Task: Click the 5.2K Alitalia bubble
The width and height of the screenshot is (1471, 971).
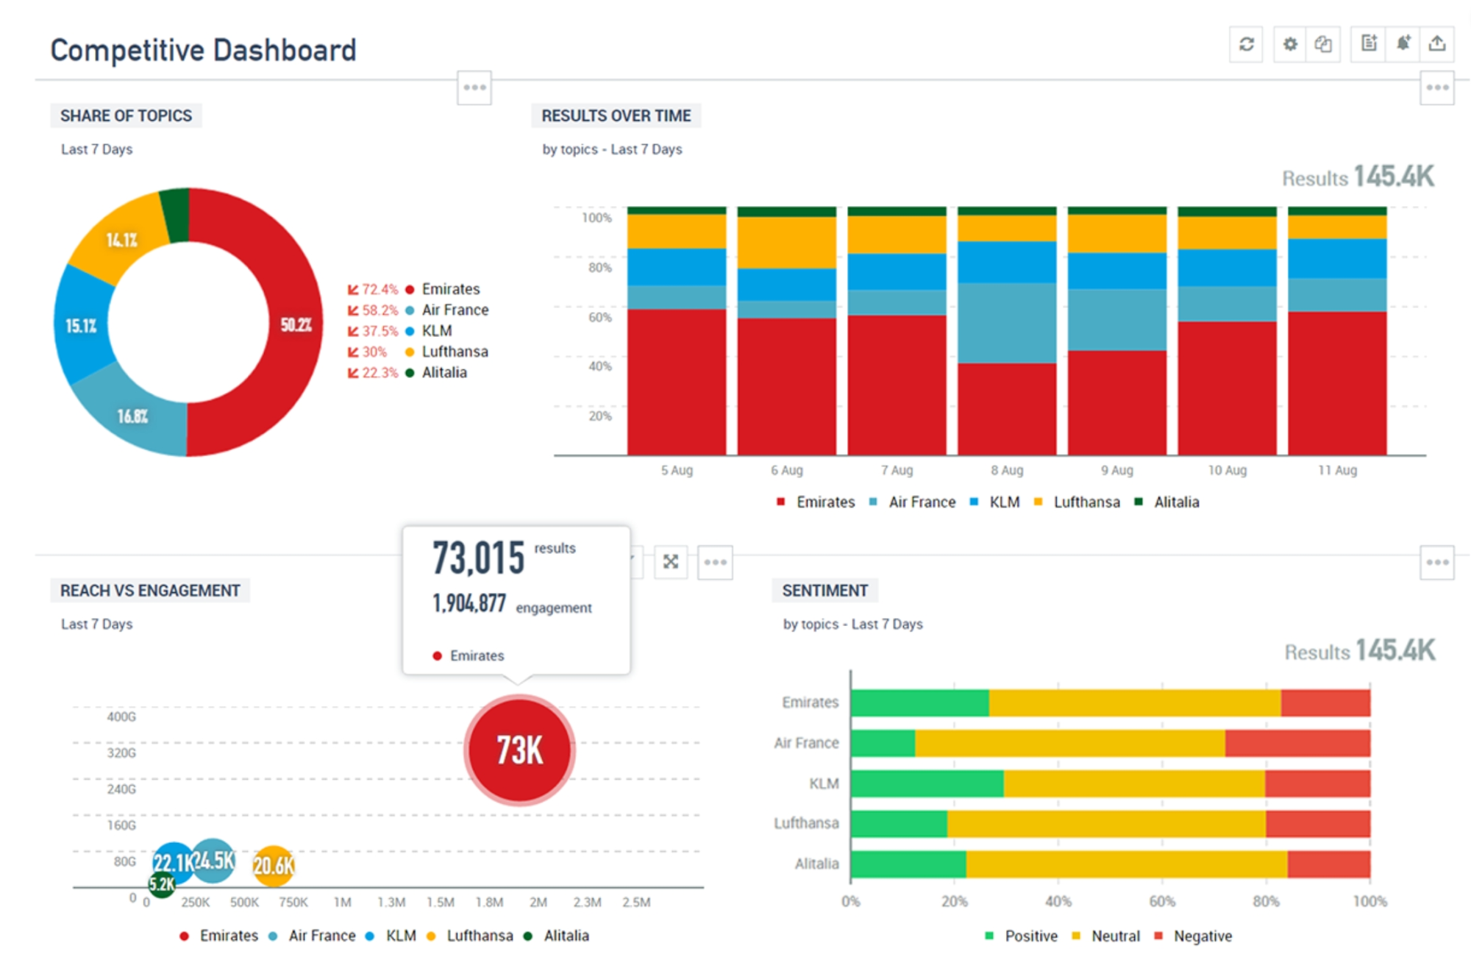Action: [162, 884]
